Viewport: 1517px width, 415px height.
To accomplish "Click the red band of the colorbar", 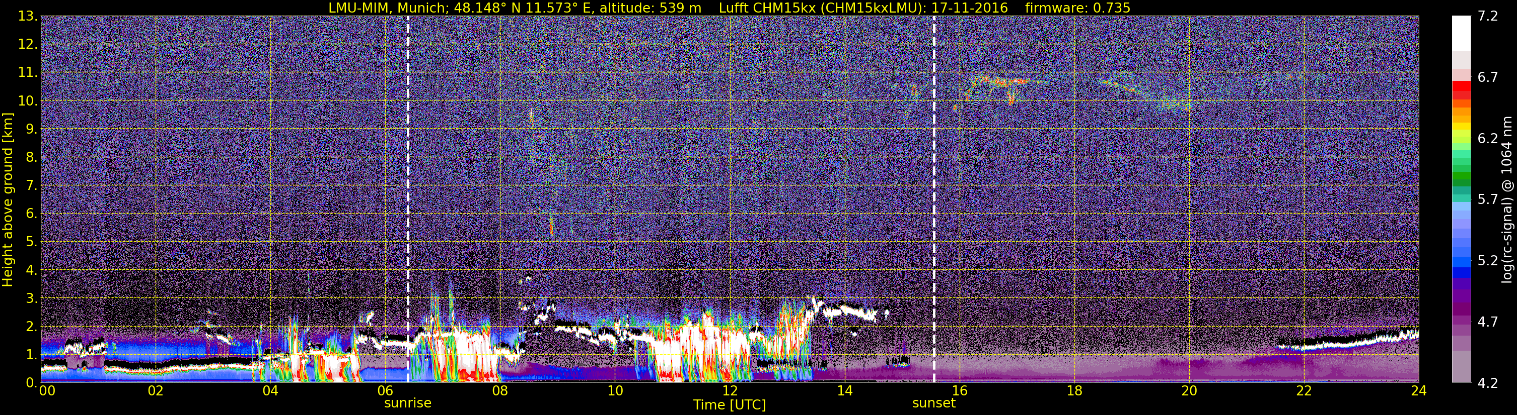I will pyautogui.click(x=1461, y=87).
